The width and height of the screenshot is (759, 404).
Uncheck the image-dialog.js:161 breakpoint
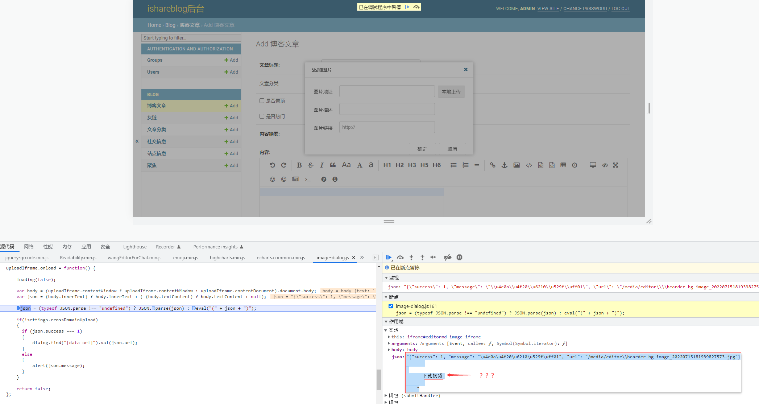pos(391,306)
